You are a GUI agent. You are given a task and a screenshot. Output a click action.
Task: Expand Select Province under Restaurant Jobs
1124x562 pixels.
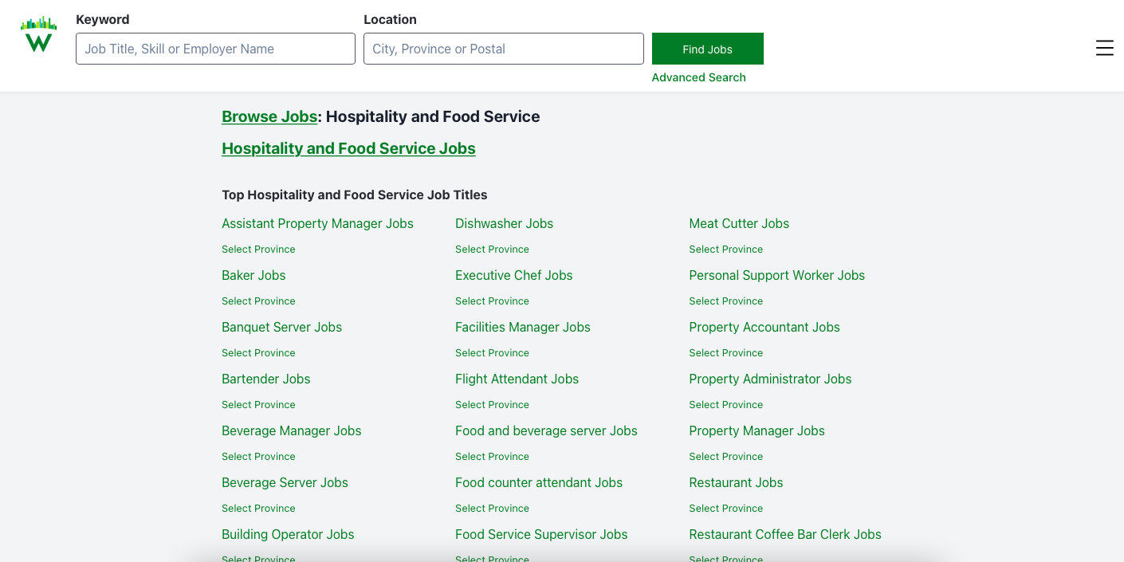pyautogui.click(x=725, y=509)
